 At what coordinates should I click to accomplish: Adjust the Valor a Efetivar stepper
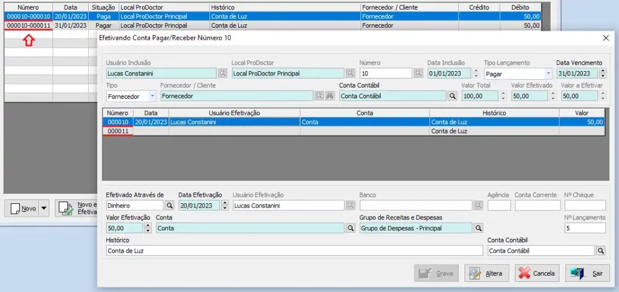(x=603, y=96)
